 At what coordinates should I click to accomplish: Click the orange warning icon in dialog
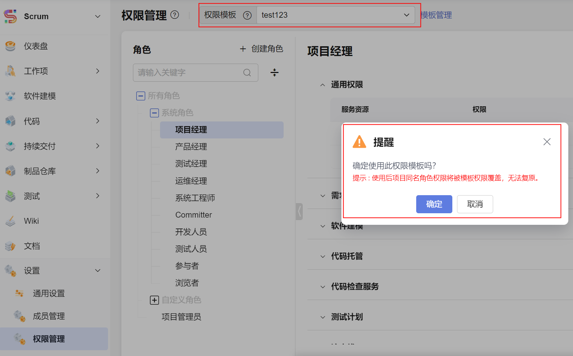[359, 142]
